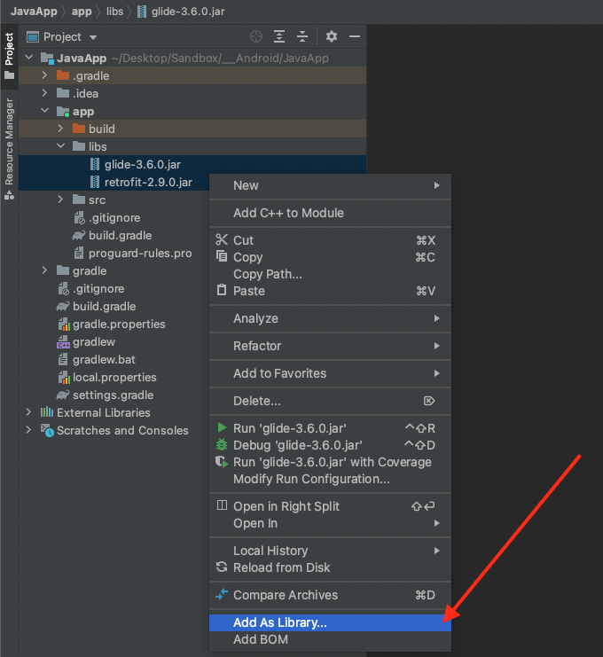The height and width of the screenshot is (657, 603).
Task: Choose Copy from context menu
Action: pos(330,257)
